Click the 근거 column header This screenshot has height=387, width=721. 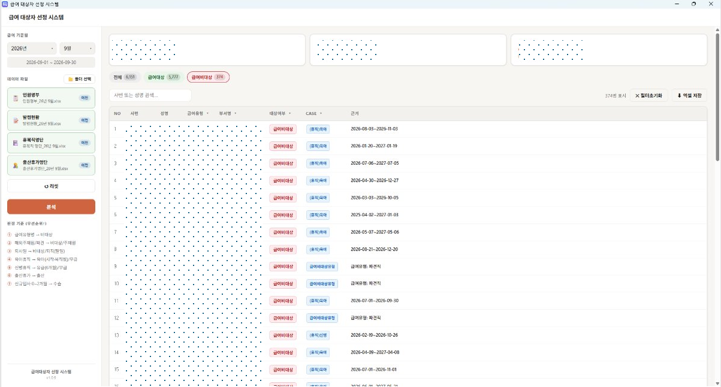point(354,113)
